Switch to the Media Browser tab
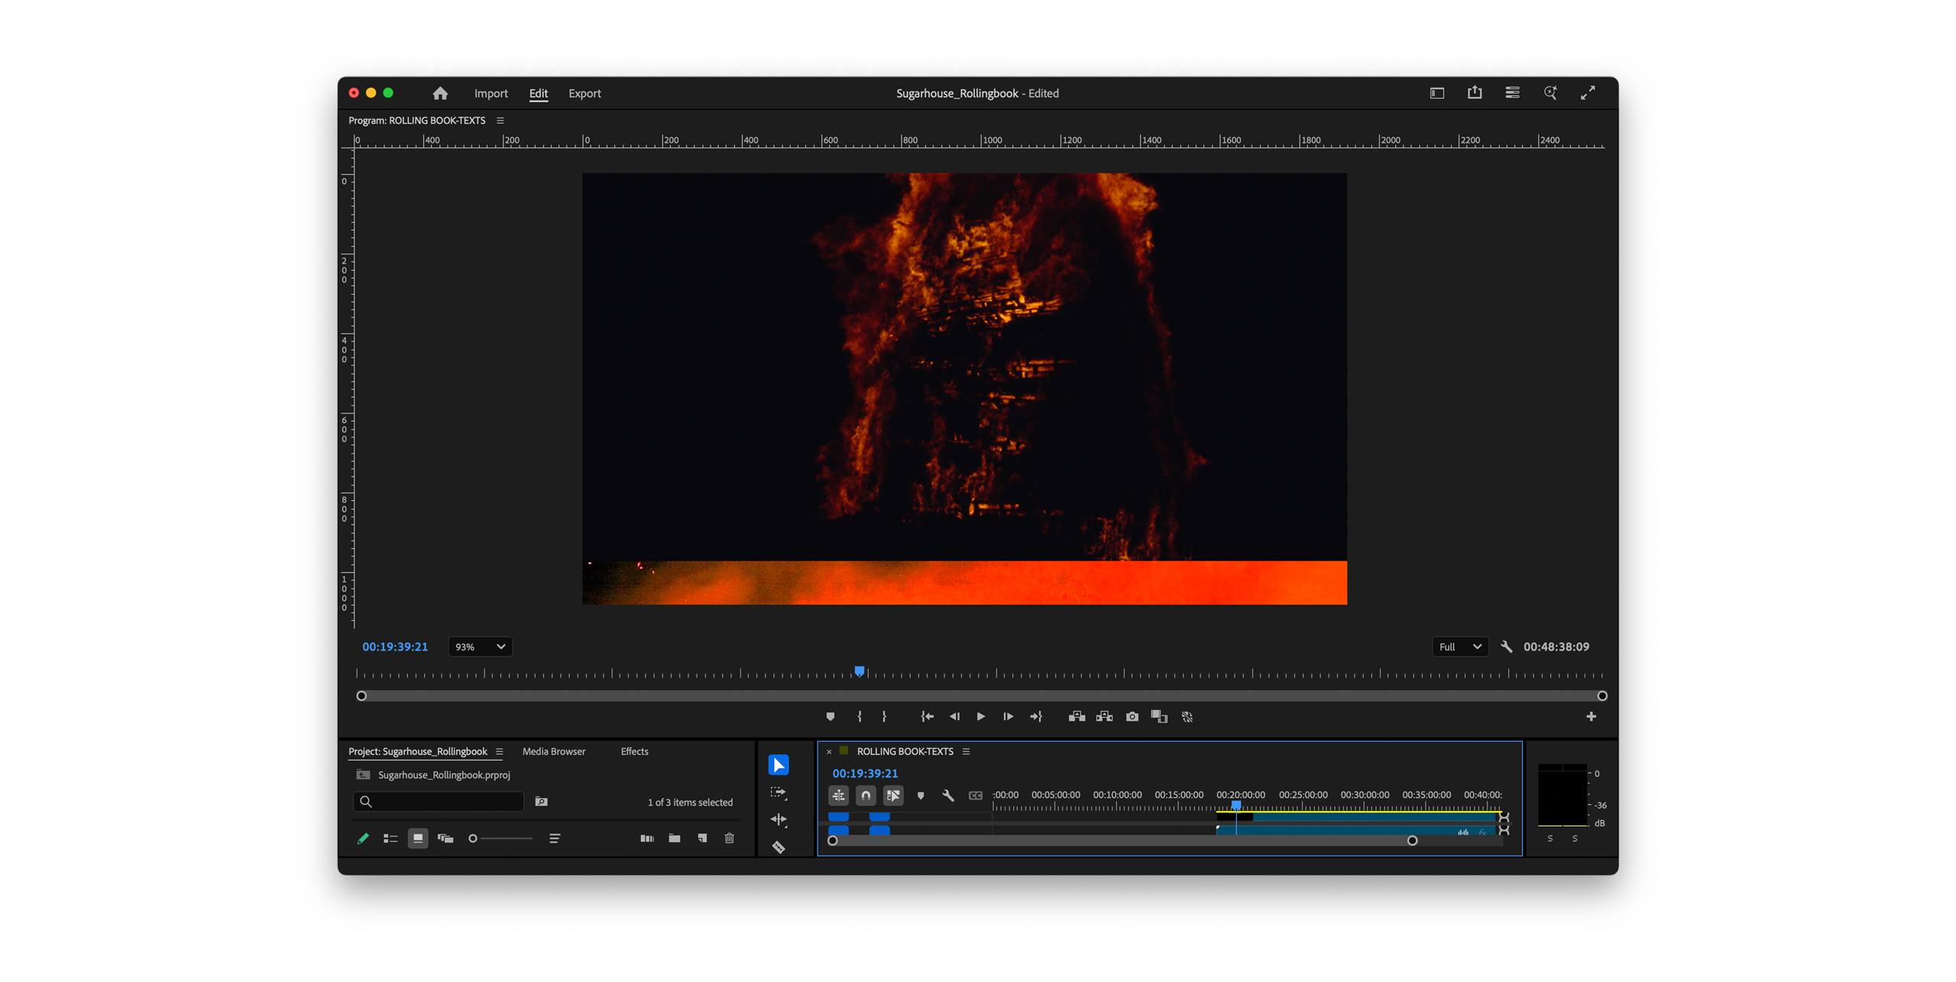This screenshot has width=1956, height=982. 553,751
